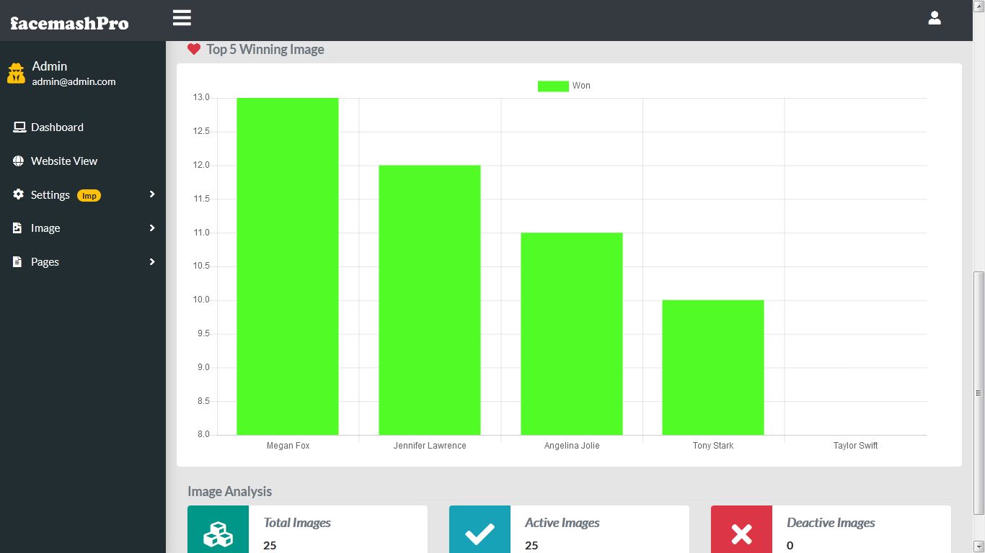The height and width of the screenshot is (553, 985).
Task: Open the hamburger navigation menu
Action: 181,17
